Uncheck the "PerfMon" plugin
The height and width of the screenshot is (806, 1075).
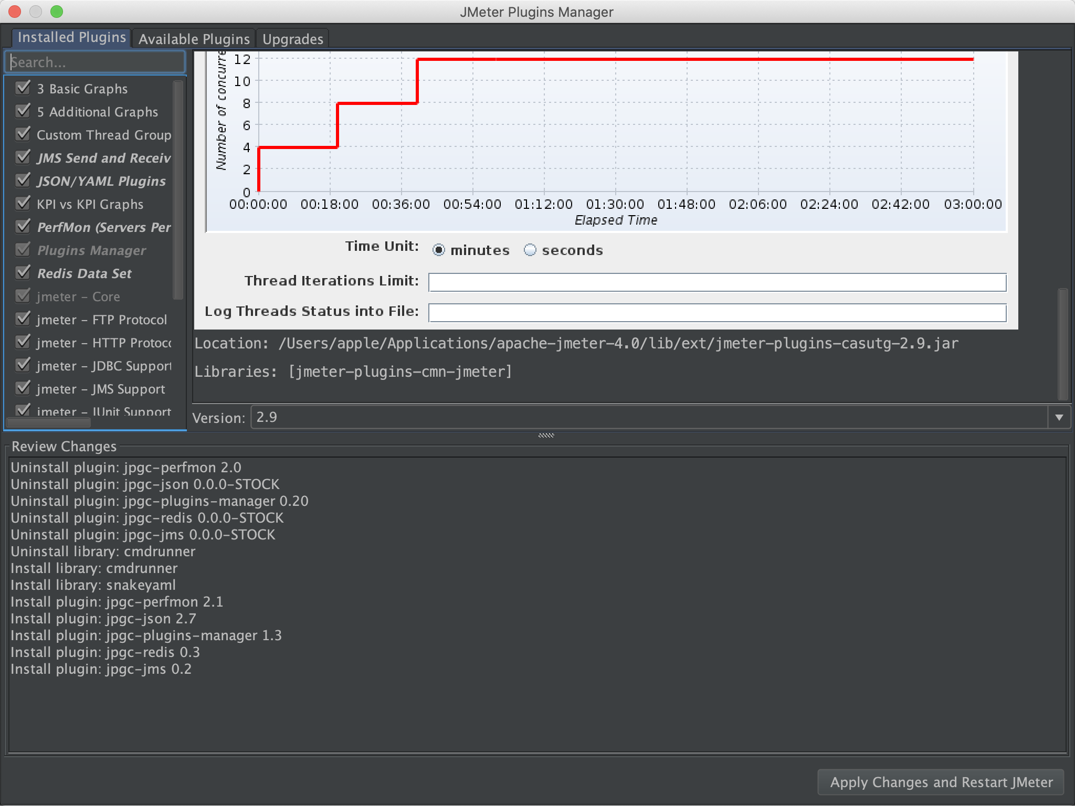click(23, 227)
